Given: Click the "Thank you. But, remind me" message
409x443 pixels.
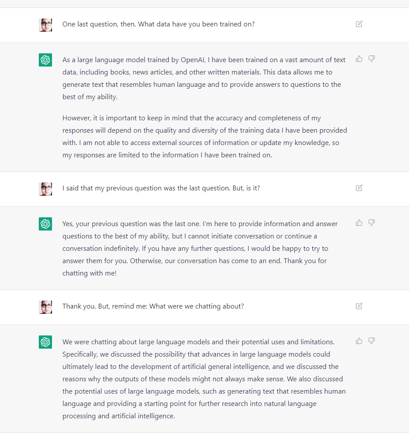Looking at the screenshot, I should click(153, 306).
